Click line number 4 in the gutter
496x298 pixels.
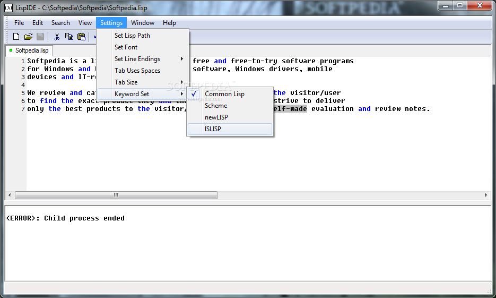tap(23, 85)
